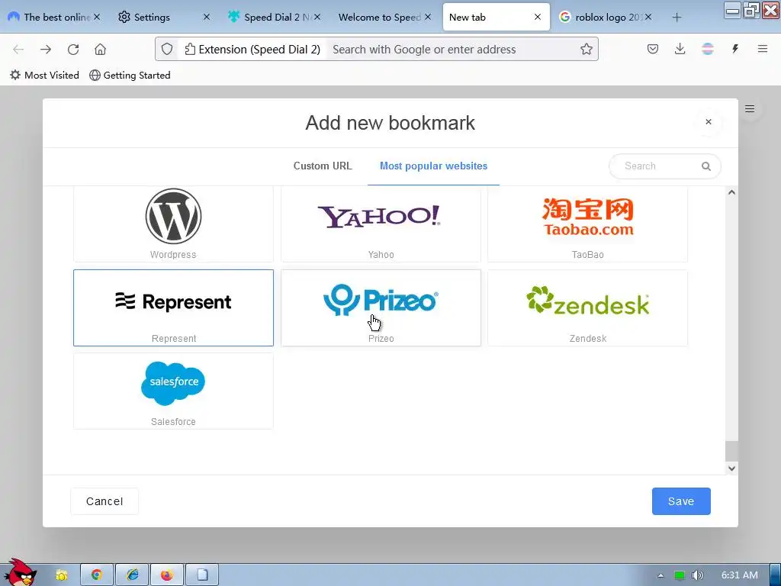The height and width of the screenshot is (586, 781).
Task: Pick the Zendesk website tile
Action: (588, 308)
